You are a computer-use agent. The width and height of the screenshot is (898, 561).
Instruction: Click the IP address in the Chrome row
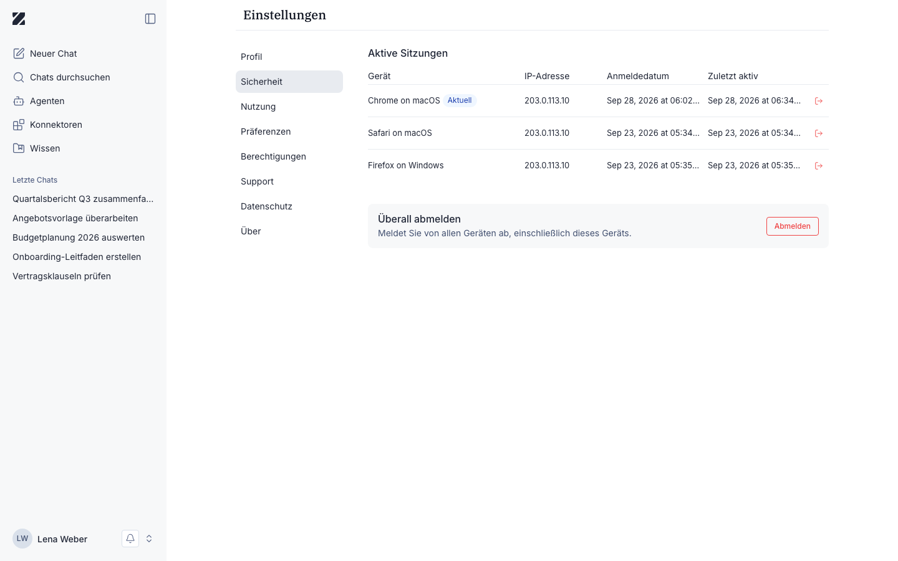tap(547, 100)
